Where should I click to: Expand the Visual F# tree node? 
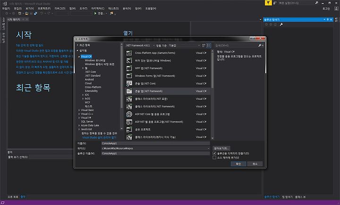point(79,118)
